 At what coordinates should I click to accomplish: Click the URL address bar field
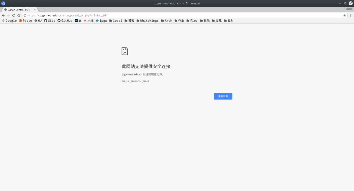point(177,15)
